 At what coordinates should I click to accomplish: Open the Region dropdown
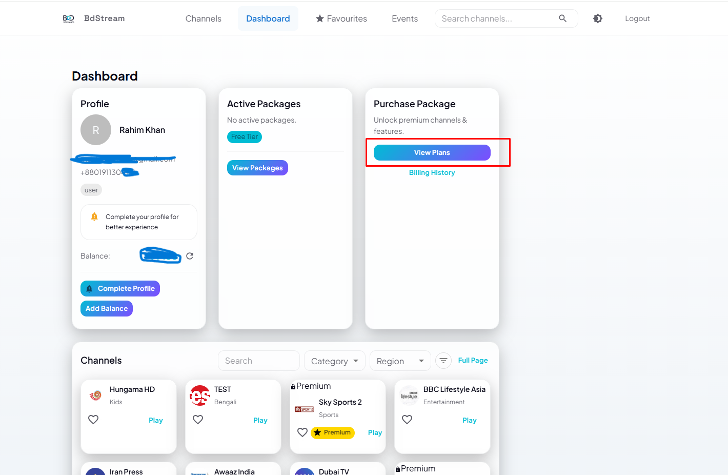pos(400,361)
